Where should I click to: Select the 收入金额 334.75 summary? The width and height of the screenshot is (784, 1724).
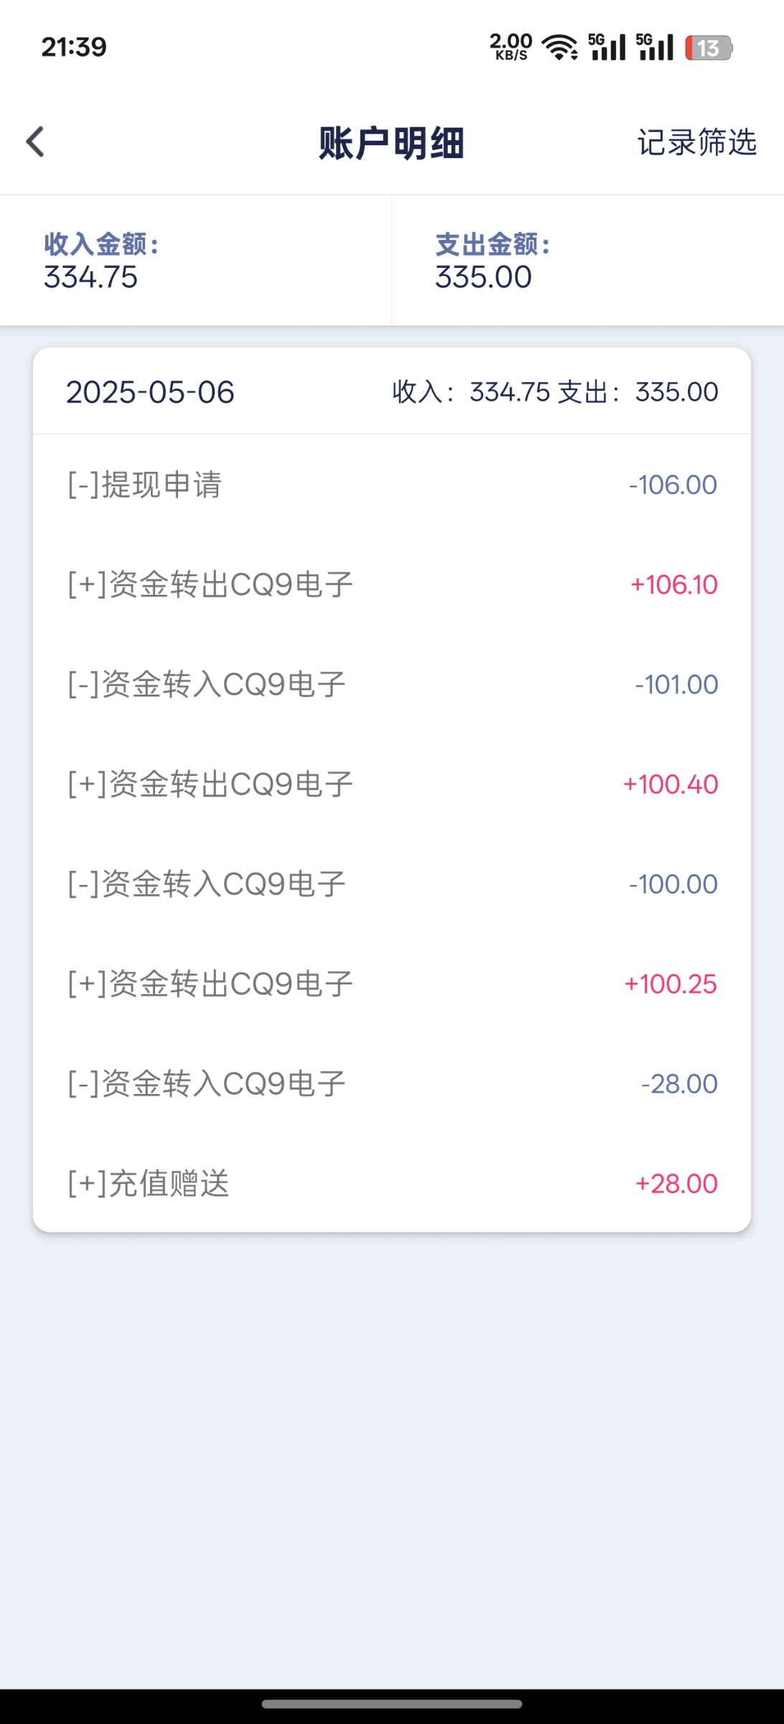[x=195, y=261]
